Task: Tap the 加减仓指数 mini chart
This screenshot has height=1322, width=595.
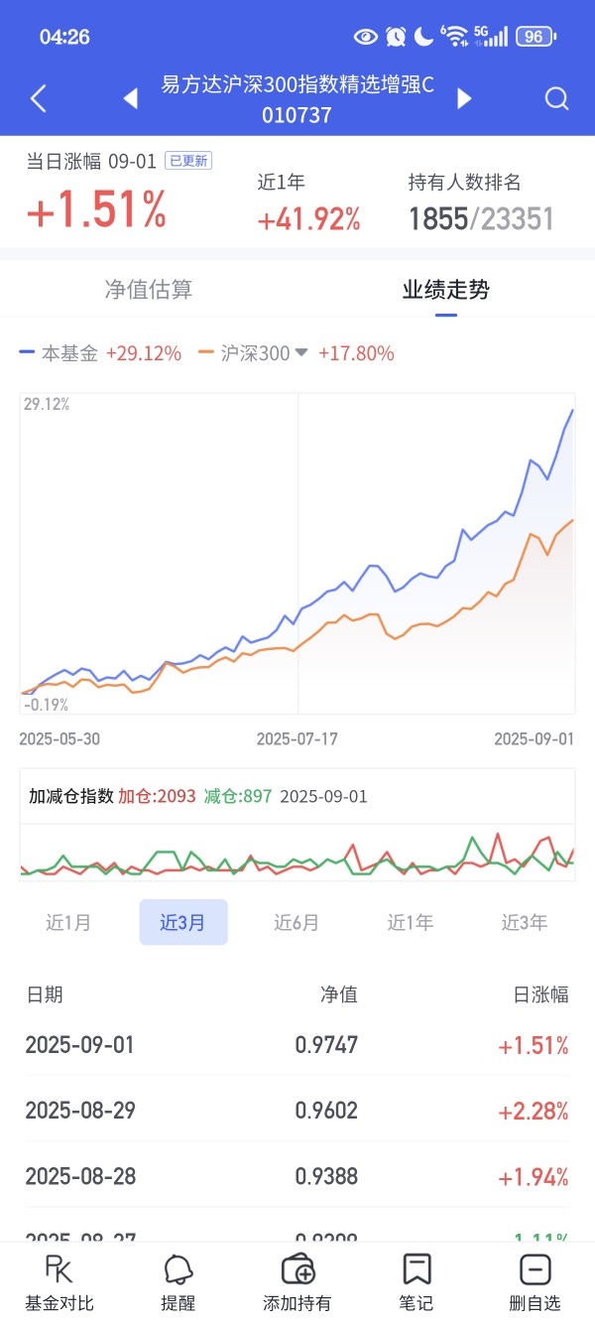Action: [297, 854]
